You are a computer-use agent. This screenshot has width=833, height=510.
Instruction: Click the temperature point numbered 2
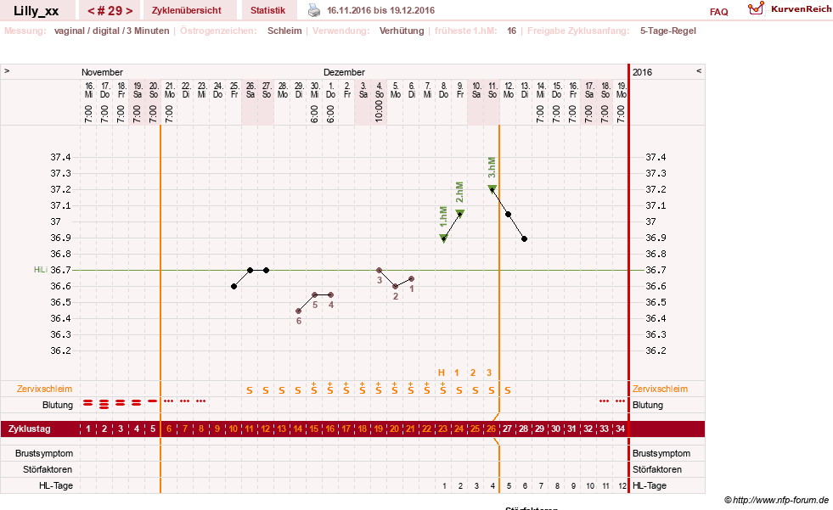(x=395, y=287)
